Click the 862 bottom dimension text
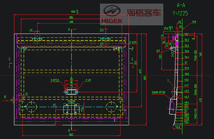Screen dimensions: 214x139 (x=71, y=134)
